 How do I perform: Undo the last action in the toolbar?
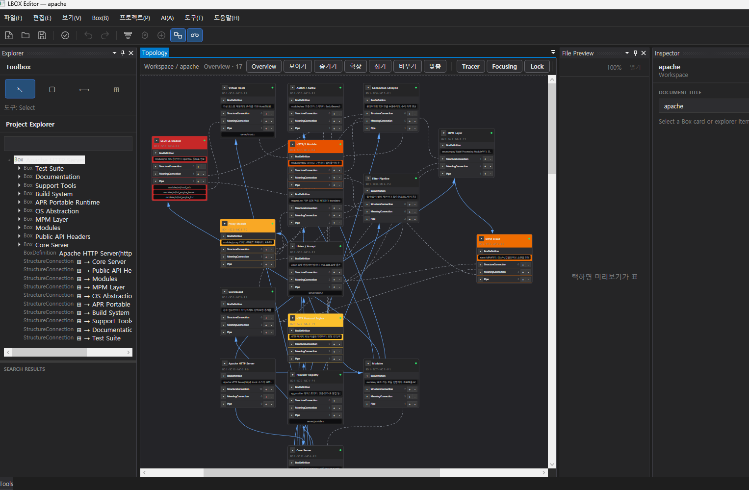click(x=88, y=35)
